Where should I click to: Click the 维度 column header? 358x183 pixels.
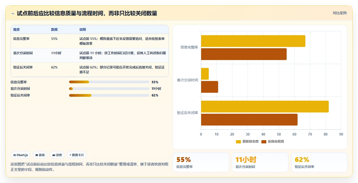[16, 29]
